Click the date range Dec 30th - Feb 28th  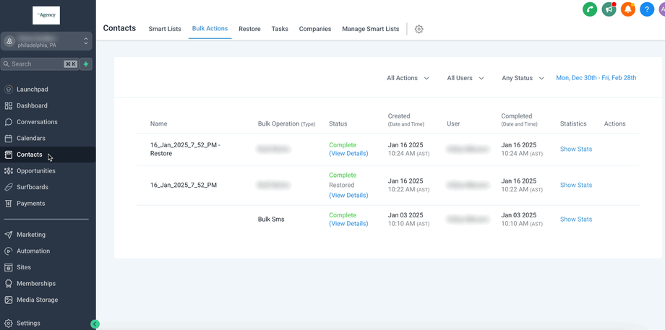[596, 78]
